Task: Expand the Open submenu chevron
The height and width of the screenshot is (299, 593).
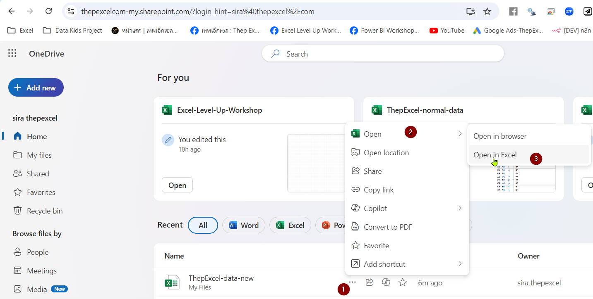Action: pyautogui.click(x=459, y=133)
